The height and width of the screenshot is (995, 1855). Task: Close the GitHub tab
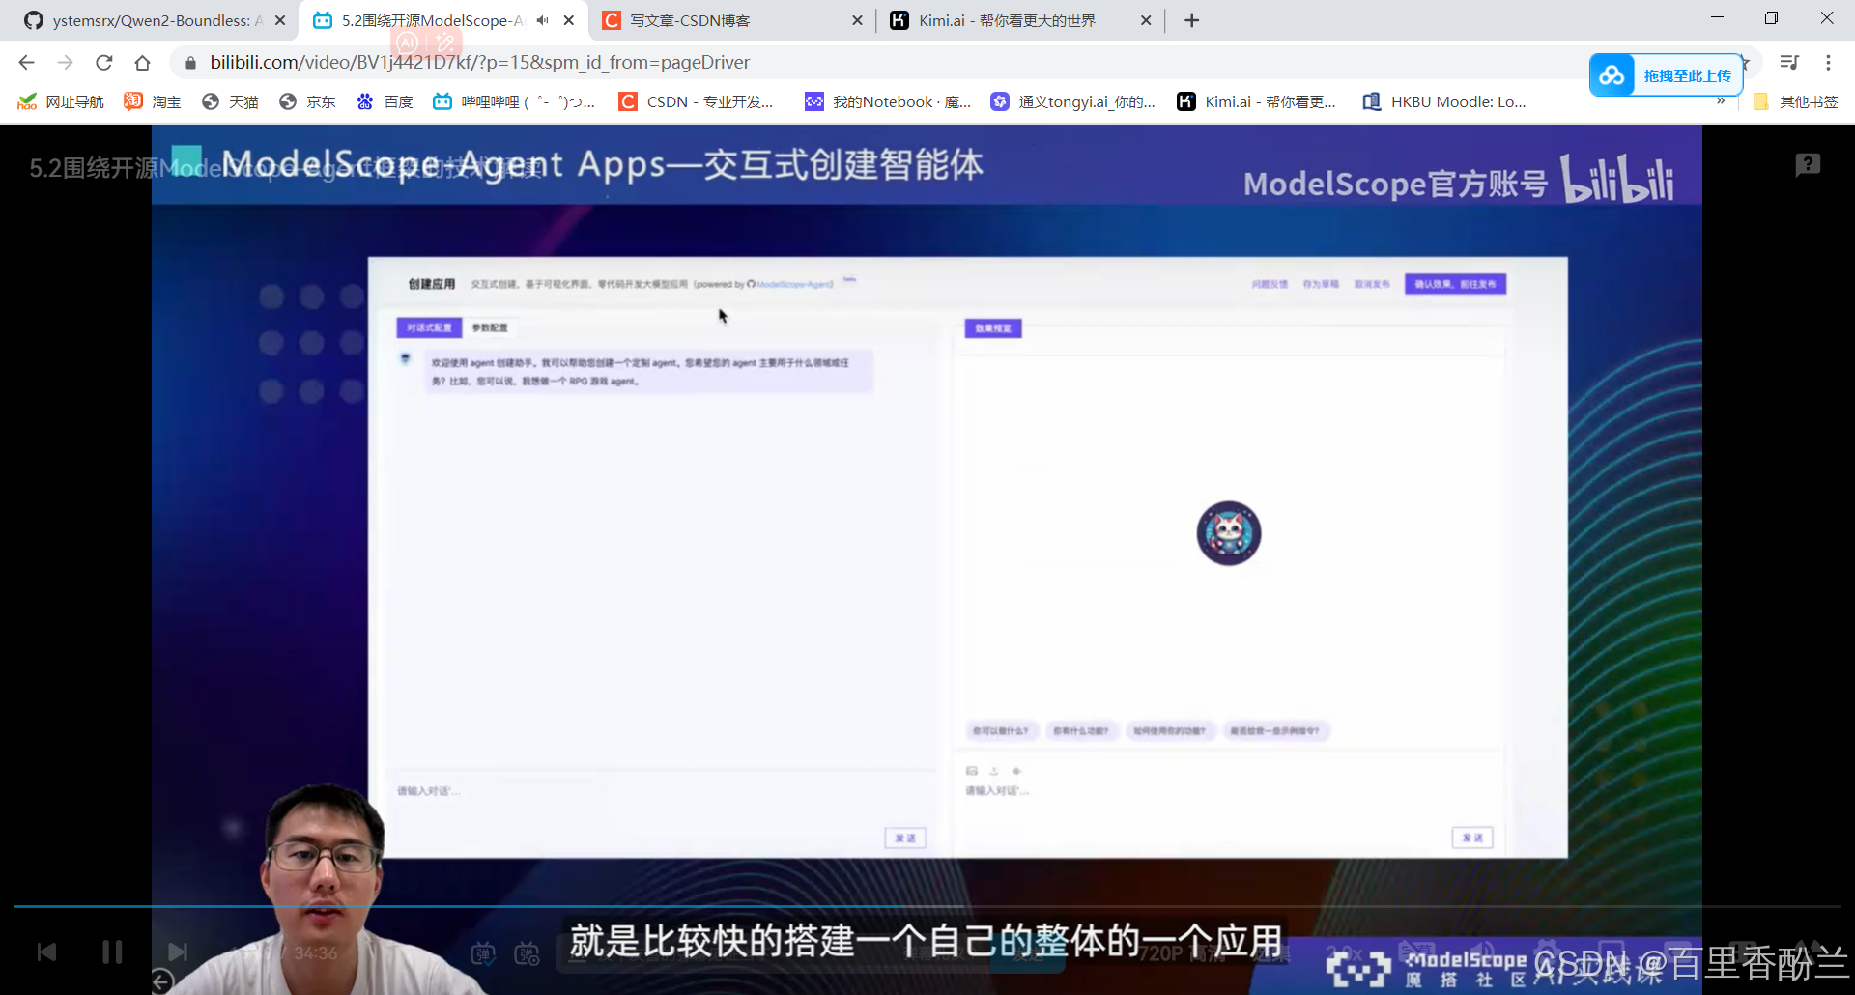point(280,20)
